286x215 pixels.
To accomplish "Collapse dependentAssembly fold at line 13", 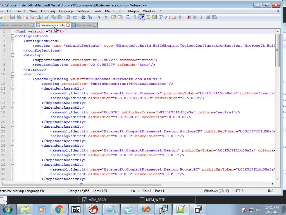I will (x=13, y=88).
